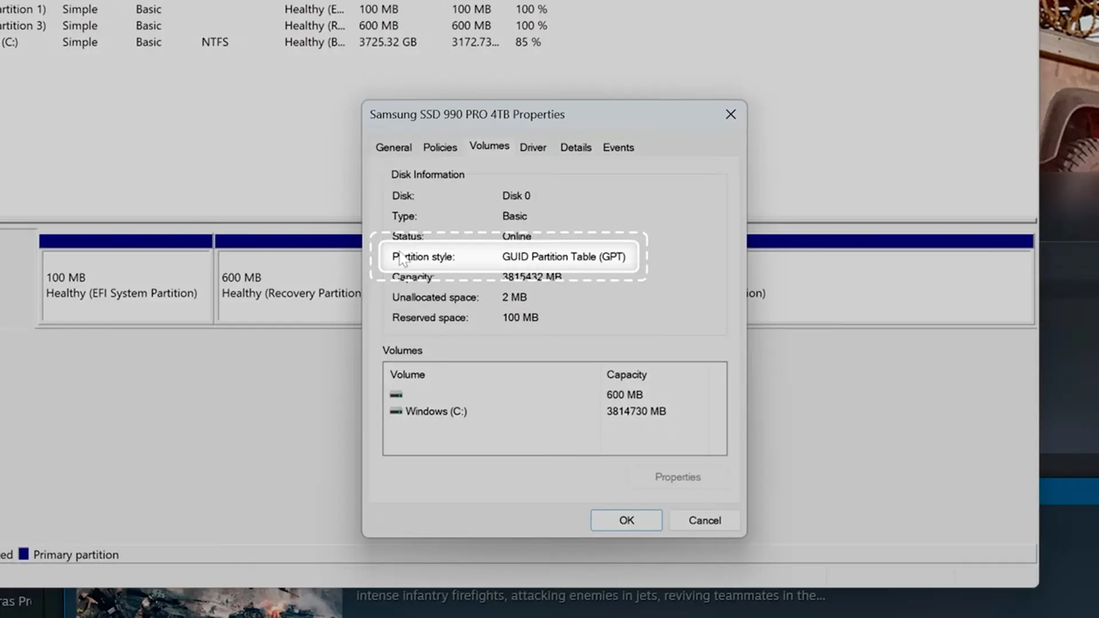Switch to the Details tab
The image size is (1099, 618).
575,148
